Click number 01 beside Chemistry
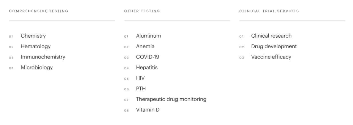The height and width of the screenshot is (125, 353). tap(11, 36)
